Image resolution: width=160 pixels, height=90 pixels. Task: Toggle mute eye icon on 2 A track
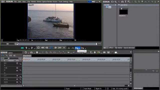point(17,82)
